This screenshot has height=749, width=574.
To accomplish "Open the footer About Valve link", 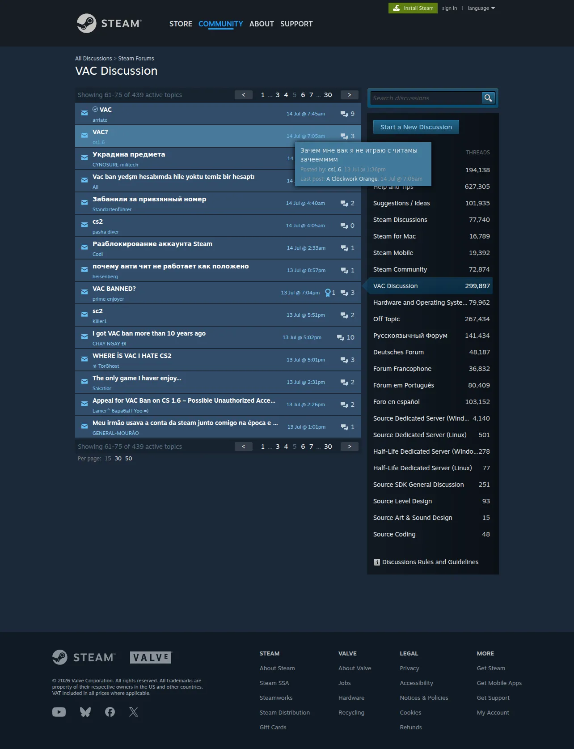I will click(x=355, y=668).
